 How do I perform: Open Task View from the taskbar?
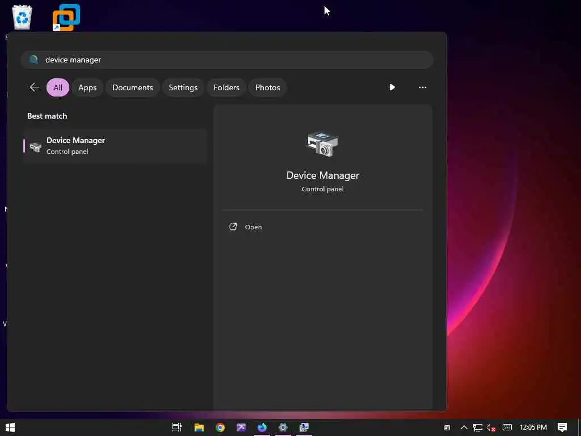click(x=177, y=427)
